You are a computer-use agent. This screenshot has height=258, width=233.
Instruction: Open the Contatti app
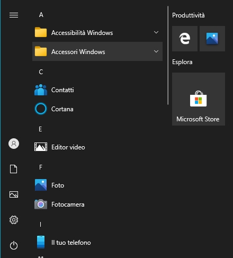pyautogui.click(x=97, y=90)
